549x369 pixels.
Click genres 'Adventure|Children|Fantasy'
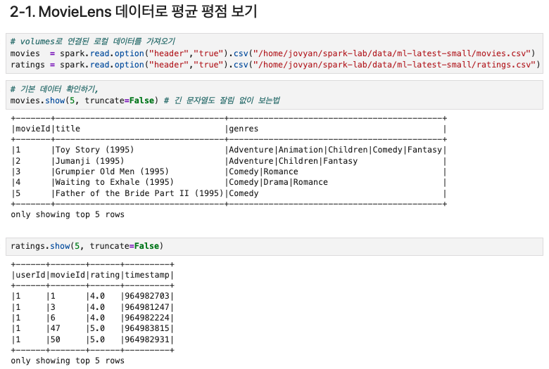point(294,161)
